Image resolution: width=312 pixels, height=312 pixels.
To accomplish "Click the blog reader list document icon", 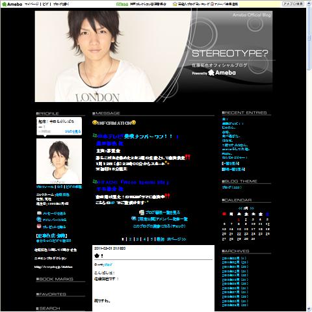I will pos(142,213).
